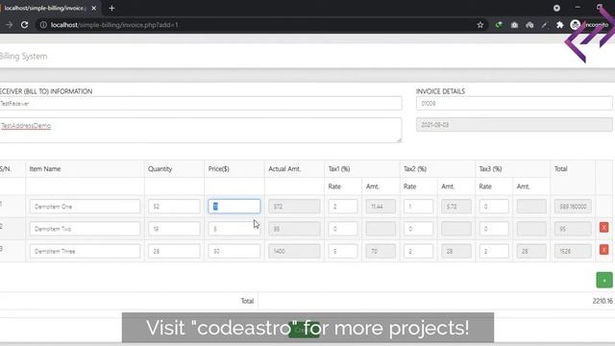Click the Billing System header title
Image resolution: width=615 pixels, height=346 pixels.
[x=23, y=56]
